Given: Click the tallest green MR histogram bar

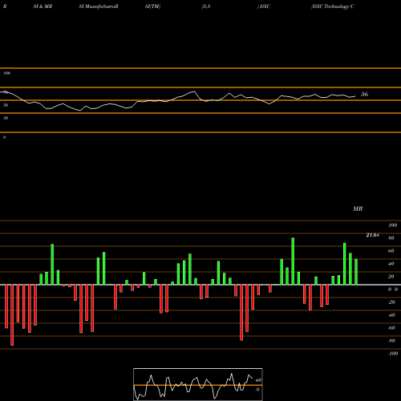Looking at the screenshot, I should [293, 261].
